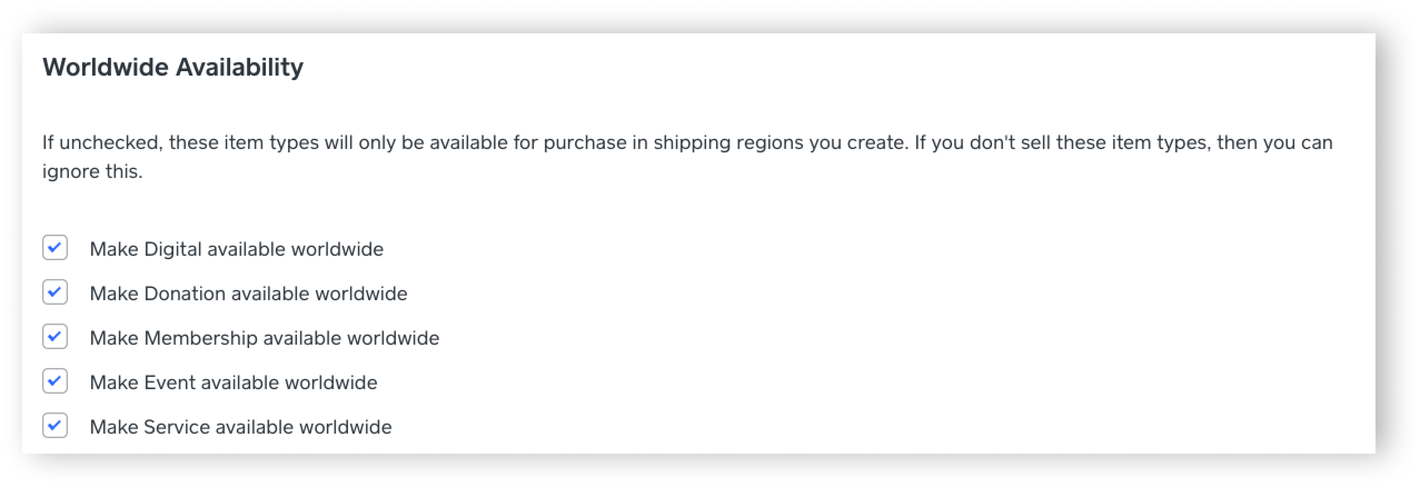Disable Membership worldwide availability checkbox
The height and width of the screenshot is (487, 1420).
[x=54, y=337]
